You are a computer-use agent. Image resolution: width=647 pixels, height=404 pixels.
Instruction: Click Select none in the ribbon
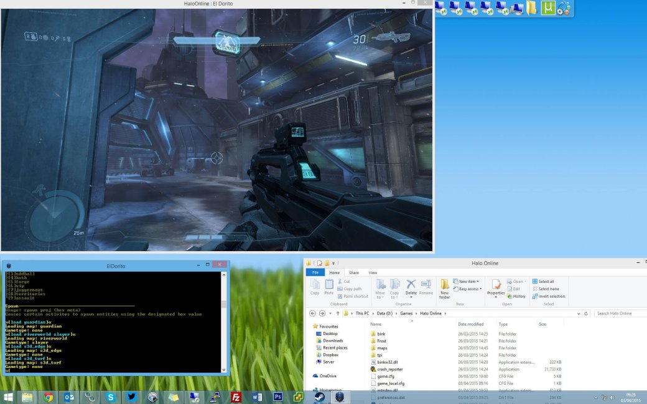546,289
